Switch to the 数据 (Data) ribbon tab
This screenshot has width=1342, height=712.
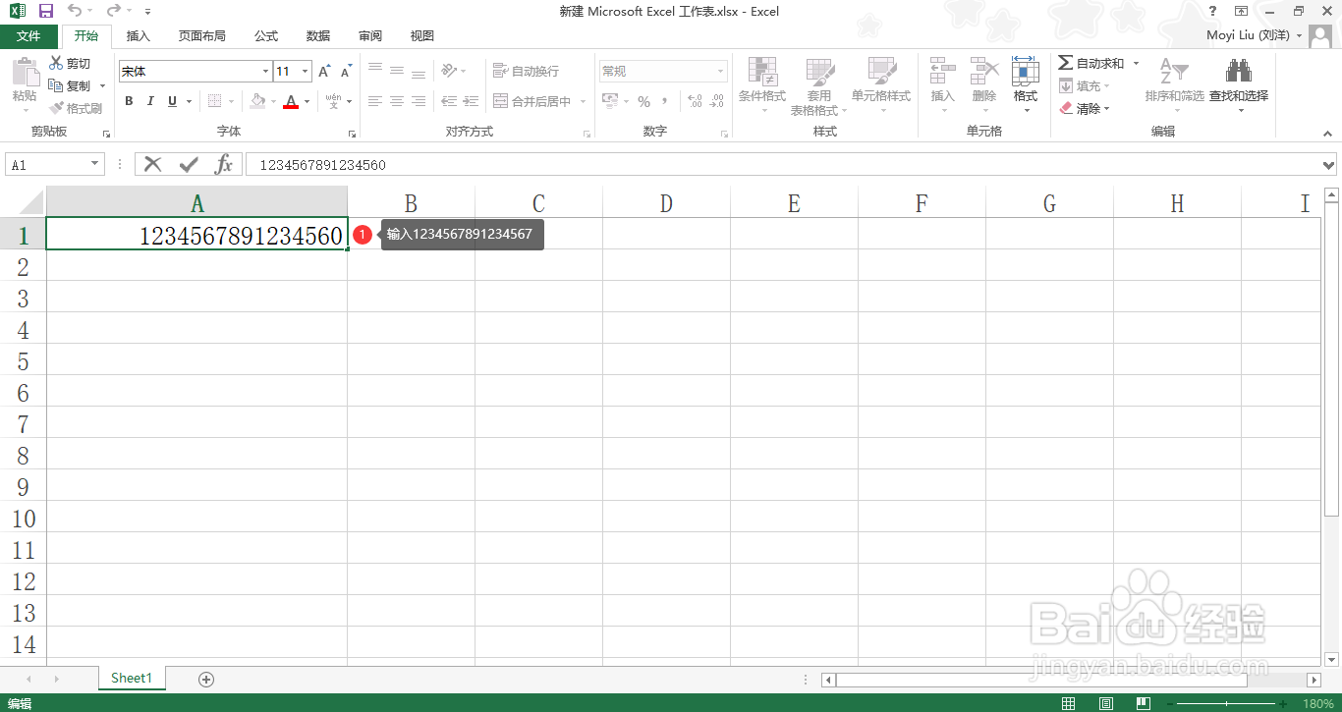318,36
